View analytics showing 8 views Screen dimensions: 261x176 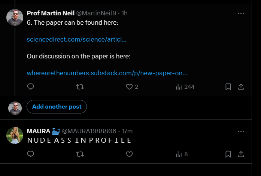tap(182, 154)
